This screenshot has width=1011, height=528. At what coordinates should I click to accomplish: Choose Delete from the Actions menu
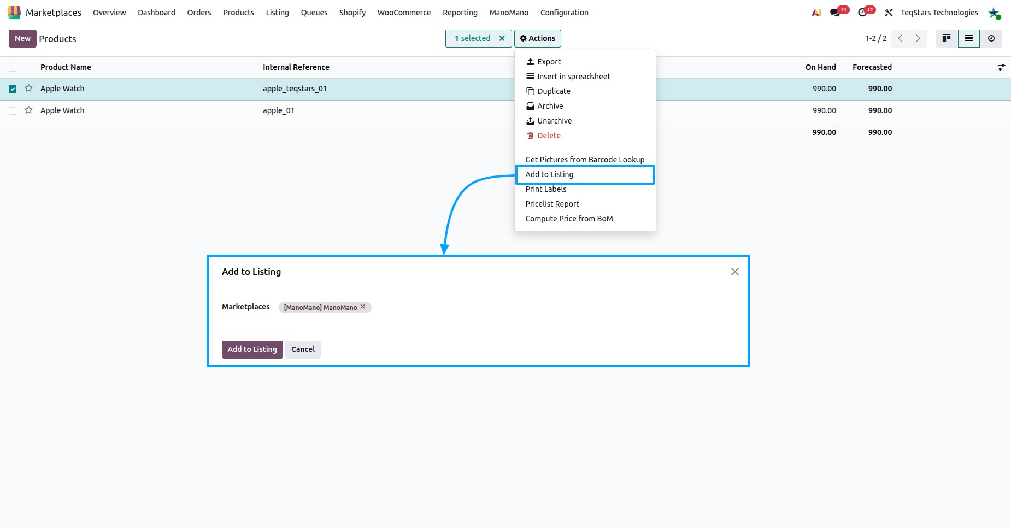point(585,136)
